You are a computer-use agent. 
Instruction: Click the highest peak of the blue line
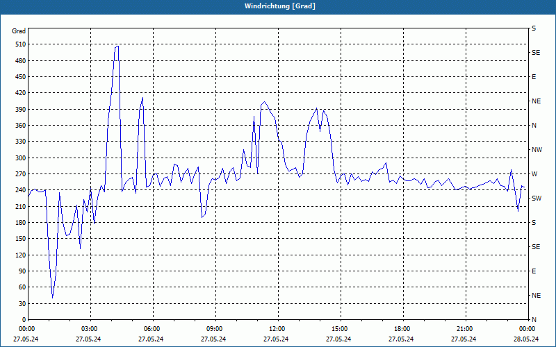pyautogui.click(x=117, y=46)
